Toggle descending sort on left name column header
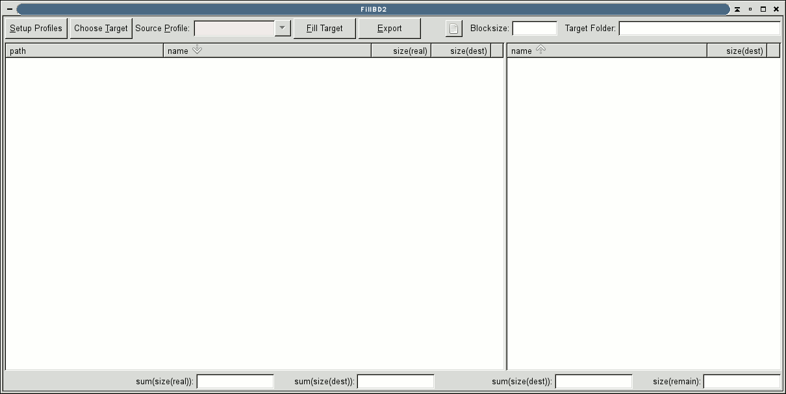 point(196,50)
